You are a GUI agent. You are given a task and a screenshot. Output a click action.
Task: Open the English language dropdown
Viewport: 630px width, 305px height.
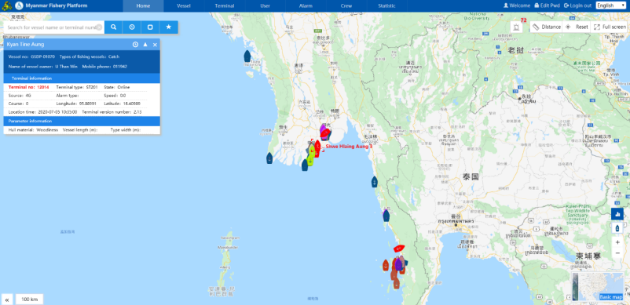tap(610, 5)
